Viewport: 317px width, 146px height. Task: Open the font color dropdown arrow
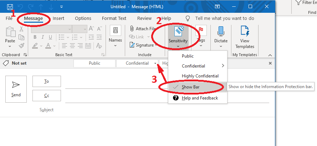[x=54, y=46]
